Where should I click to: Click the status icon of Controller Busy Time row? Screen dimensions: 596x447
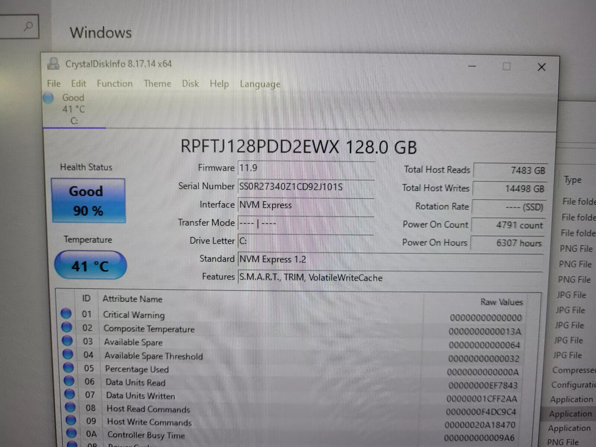(72, 433)
